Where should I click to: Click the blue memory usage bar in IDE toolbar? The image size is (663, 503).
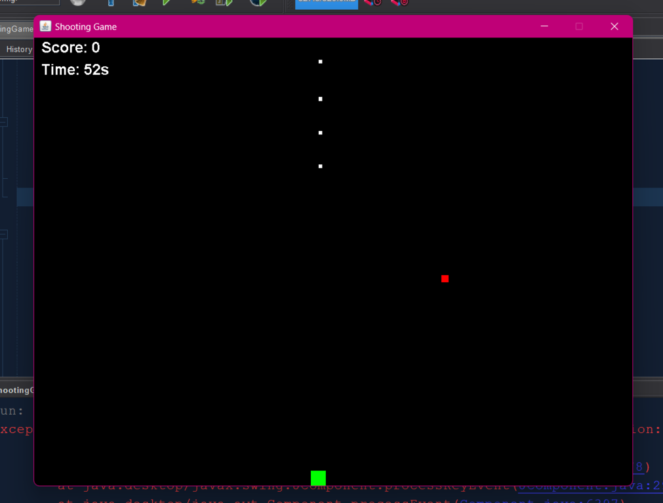click(327, 3)
